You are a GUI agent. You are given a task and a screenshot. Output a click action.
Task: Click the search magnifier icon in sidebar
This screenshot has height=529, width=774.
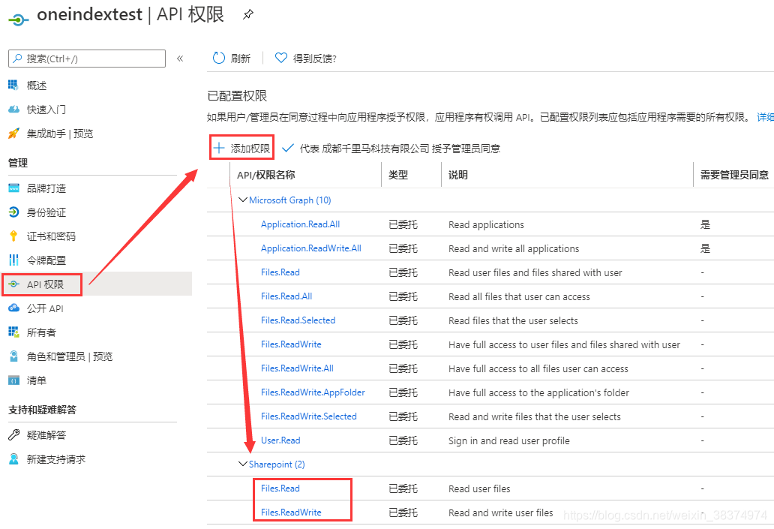pyautogui.click(x=18, y=59)
